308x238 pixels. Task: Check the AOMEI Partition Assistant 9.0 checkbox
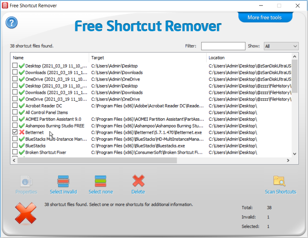(15, 119)
